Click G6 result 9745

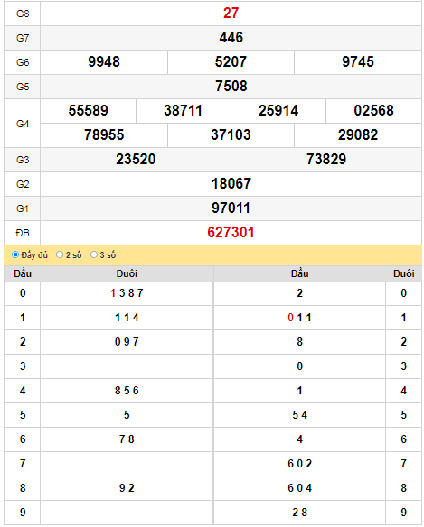point(358,62)
